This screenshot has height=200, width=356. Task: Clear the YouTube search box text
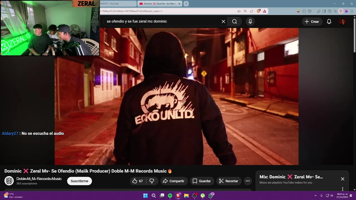tap(223, 21)
